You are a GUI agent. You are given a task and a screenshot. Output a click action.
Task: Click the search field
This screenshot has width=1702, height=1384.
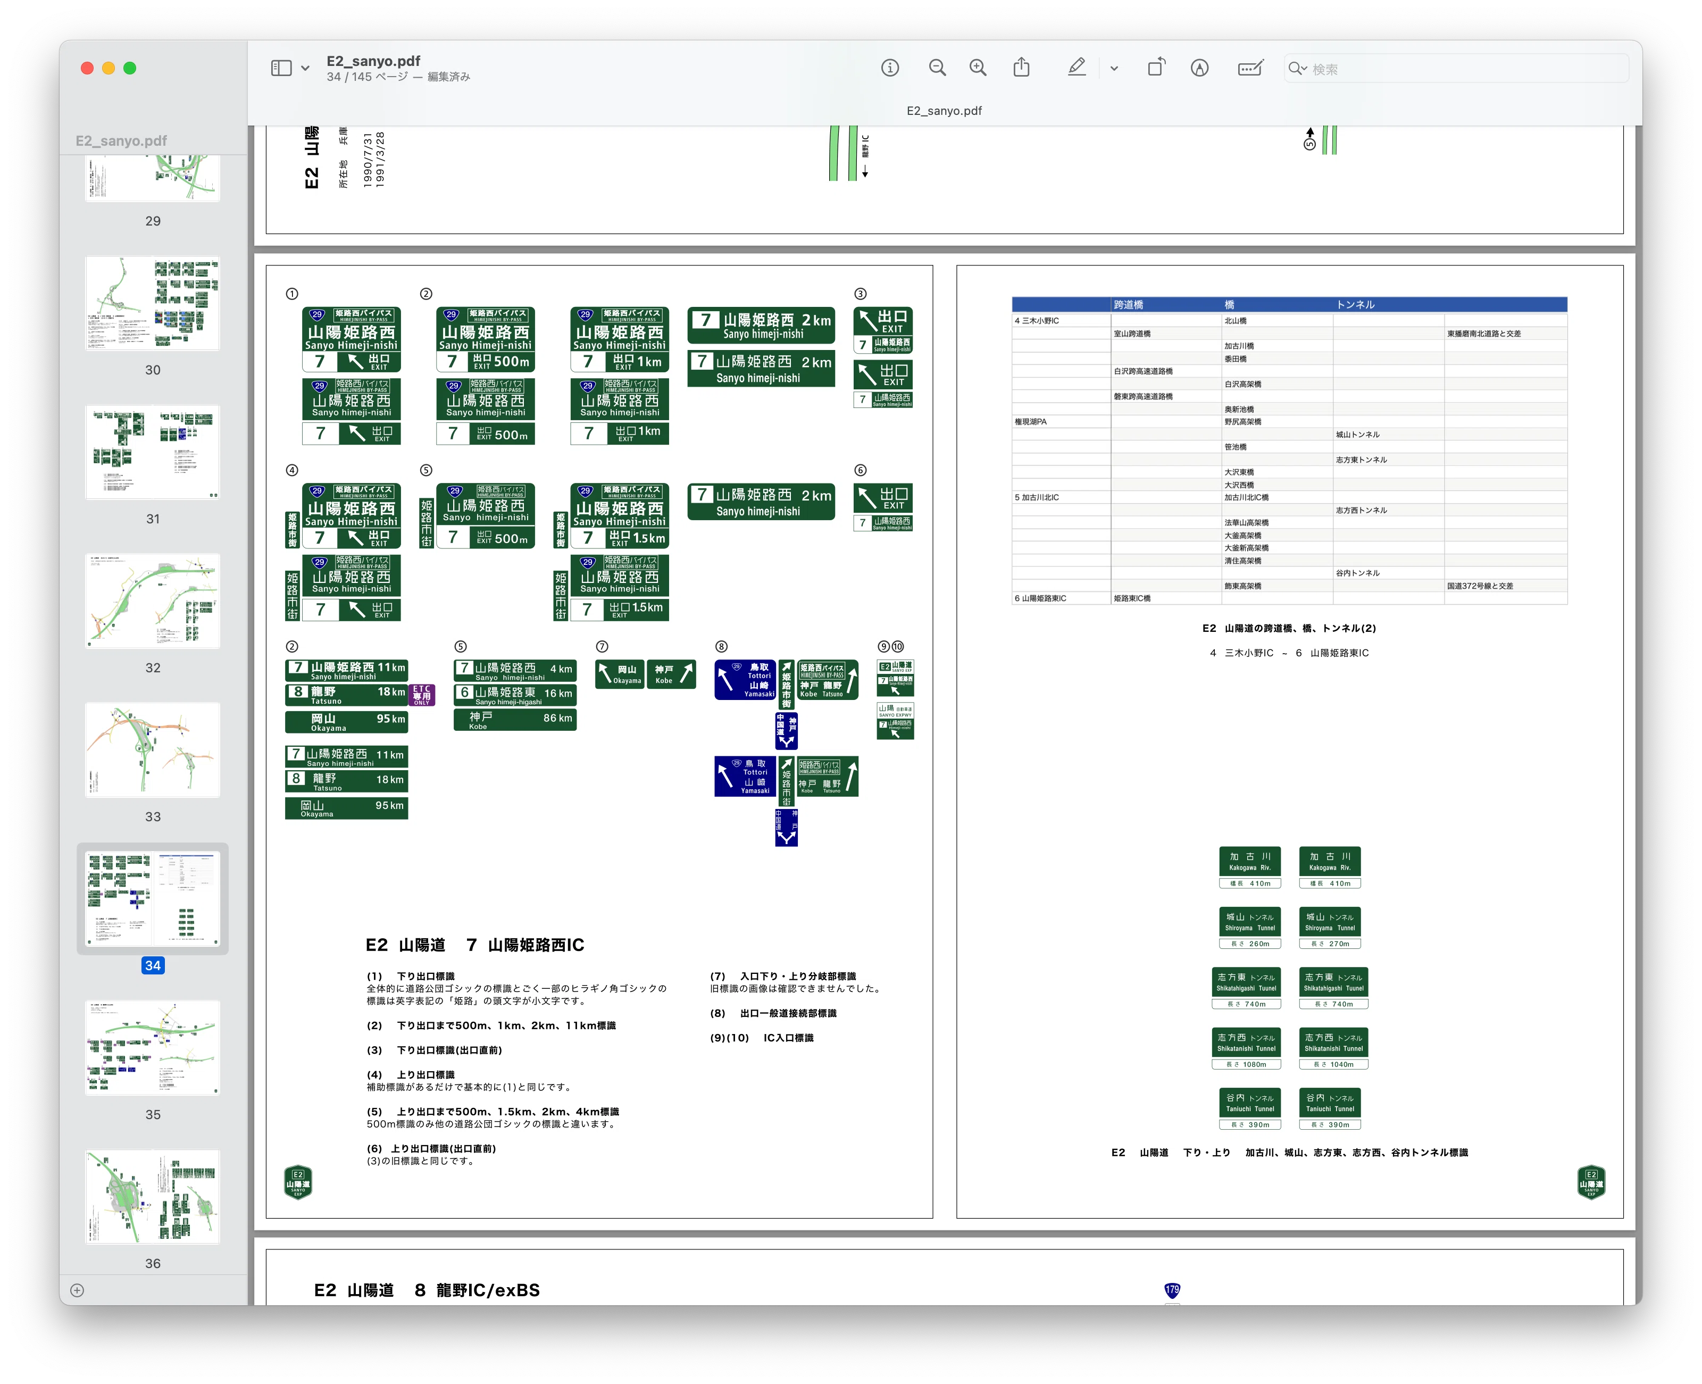point(1456,69)
